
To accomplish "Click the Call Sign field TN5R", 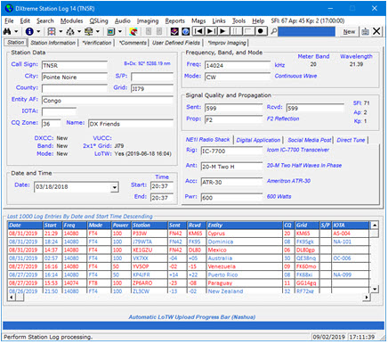I will click(x=75, y=65).
